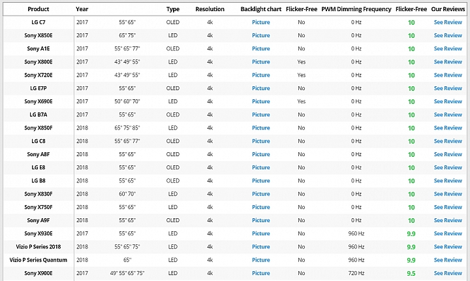Open See Review for Sony A8F
The width and height of the screenshot is (470, 281).
pyautogui.click(x=448, y=154)
